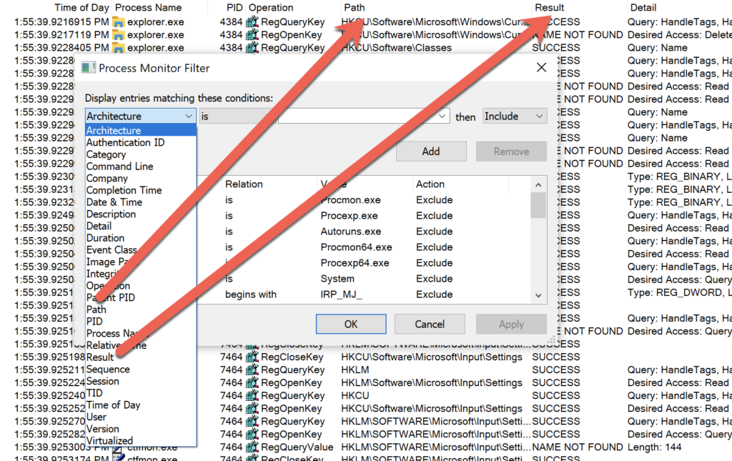732x461 pixels.
Task: Click the registry icon beside the first RegQueryKey
Action: click(252, 22)
